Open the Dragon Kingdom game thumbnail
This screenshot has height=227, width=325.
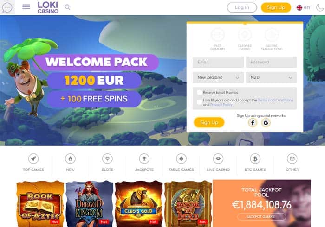pyautogui.click(x=90, y=204)
